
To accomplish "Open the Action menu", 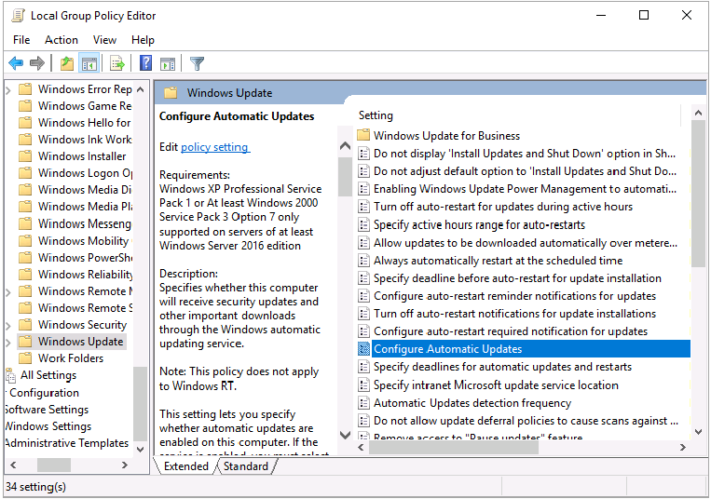I will [62, 40].
